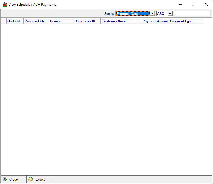Minimize the View Scheduled ACH Payments window
213x184 pixels.
(180, 5)
